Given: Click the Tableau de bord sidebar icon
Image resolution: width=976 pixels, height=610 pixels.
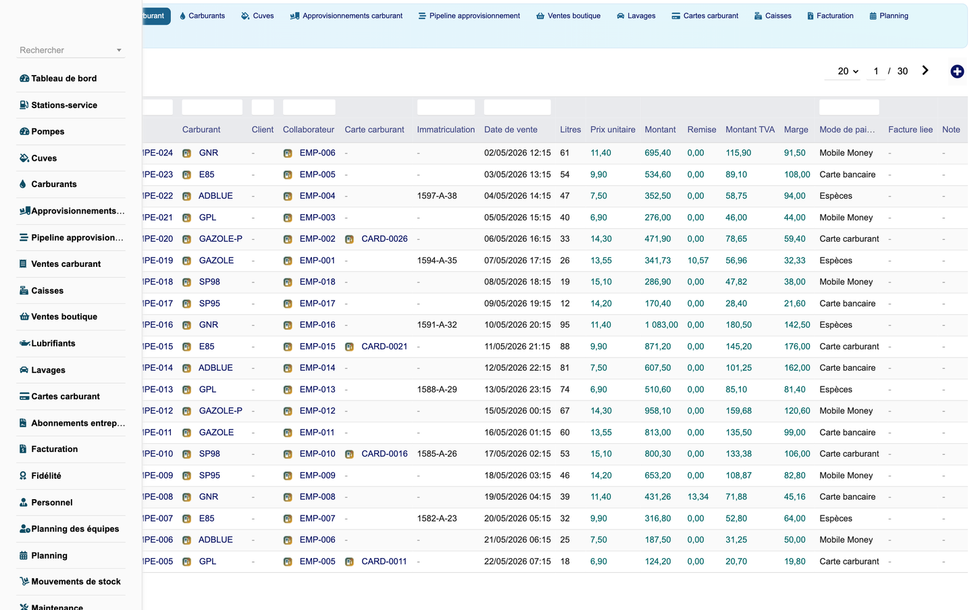Looking at the screenshot, I should coord(24,78).
